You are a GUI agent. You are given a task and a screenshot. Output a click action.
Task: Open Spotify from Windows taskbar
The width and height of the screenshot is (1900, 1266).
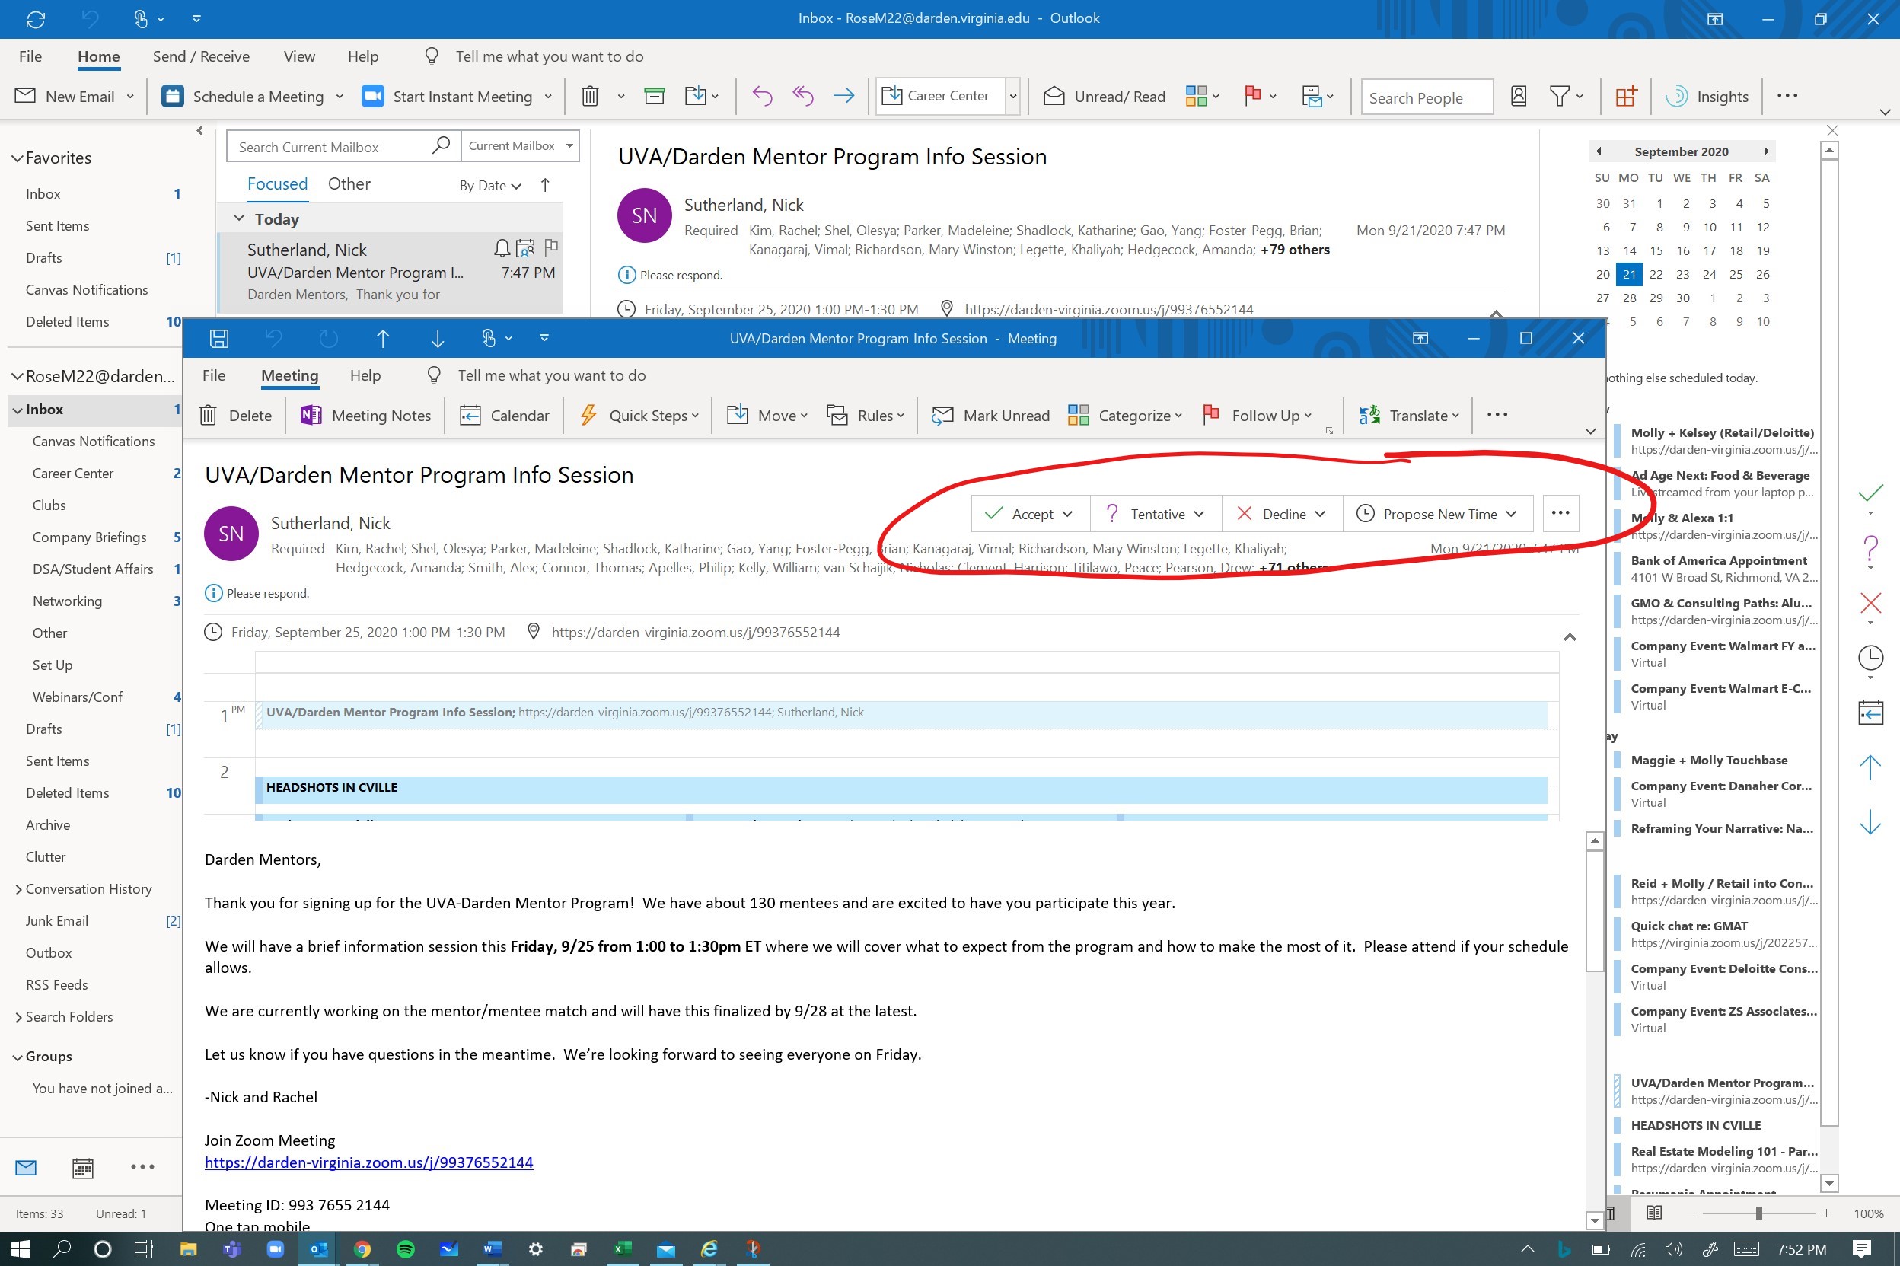405,1249
